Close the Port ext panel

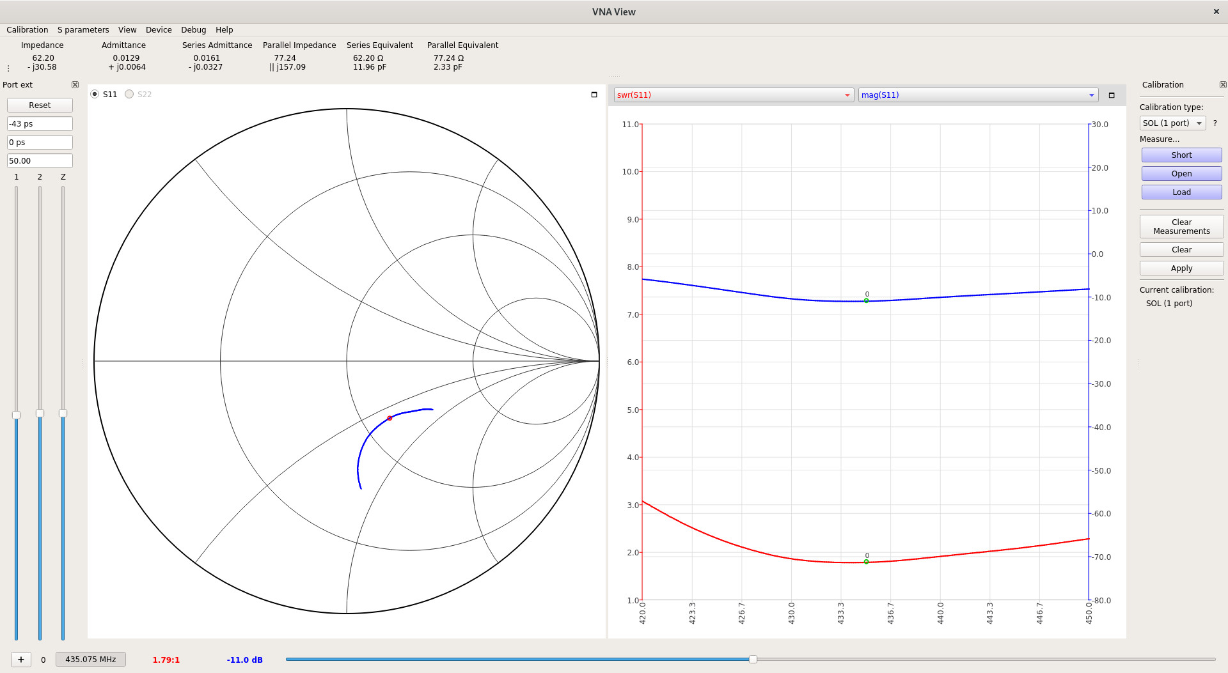click(x=75, y=84)
